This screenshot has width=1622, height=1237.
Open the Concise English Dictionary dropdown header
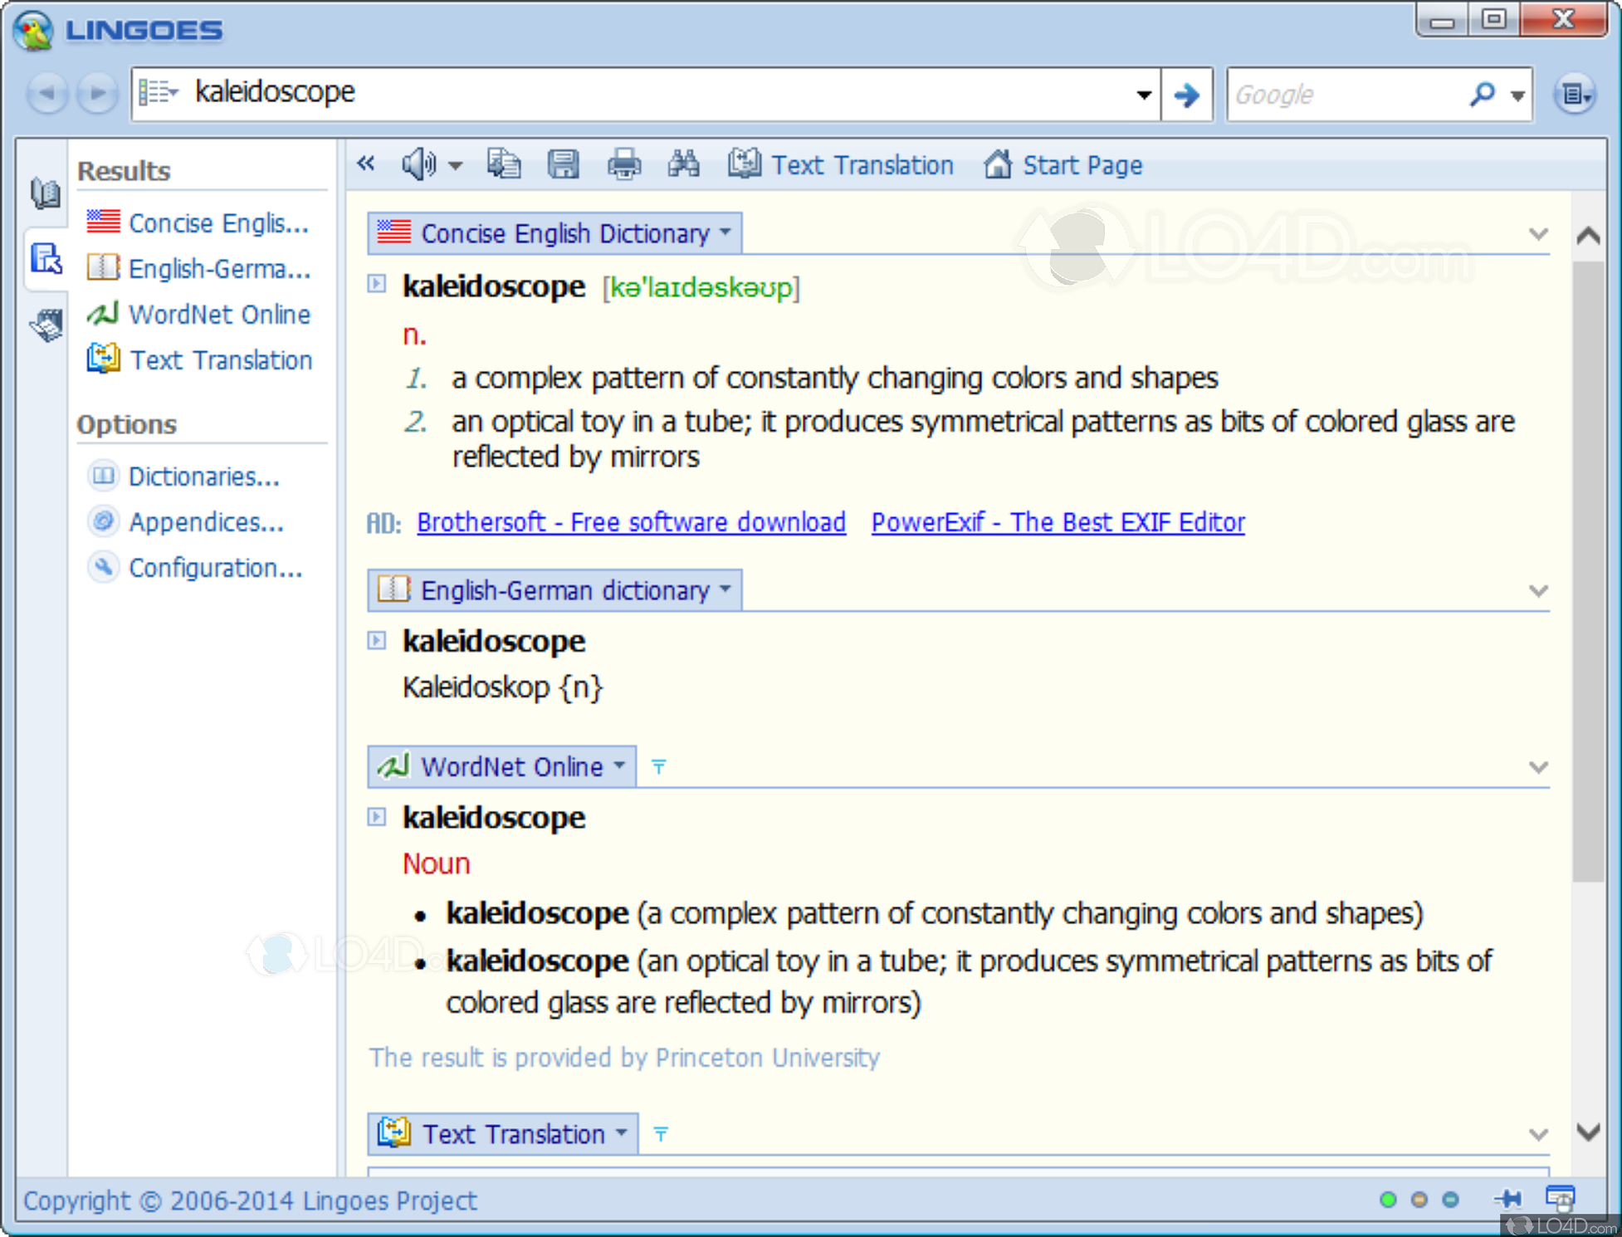click(x=555, y=233)
